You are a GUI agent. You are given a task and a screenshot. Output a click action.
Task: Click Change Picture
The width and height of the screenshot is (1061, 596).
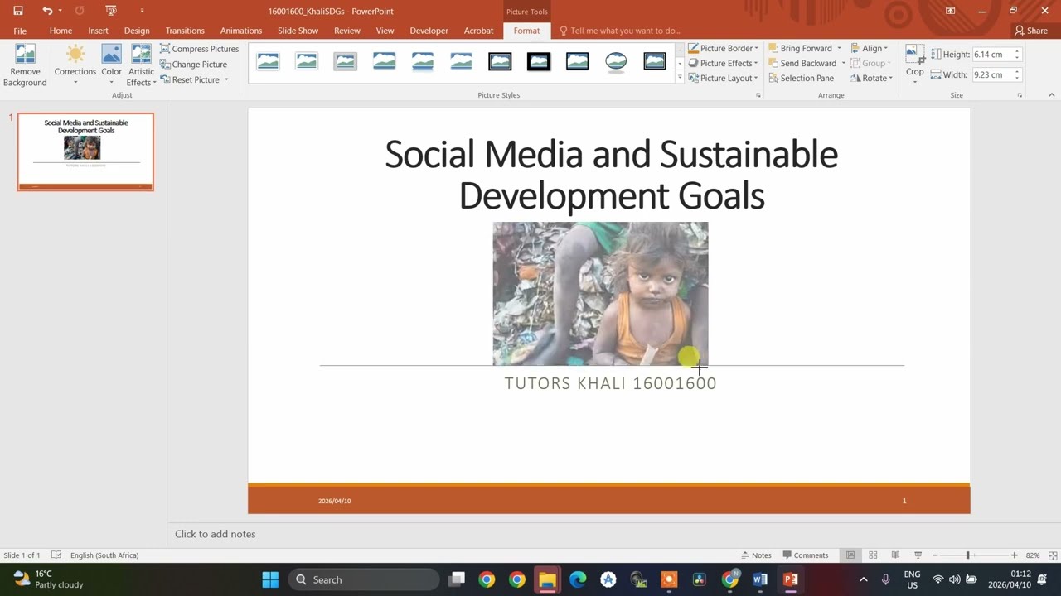(193, 65)
